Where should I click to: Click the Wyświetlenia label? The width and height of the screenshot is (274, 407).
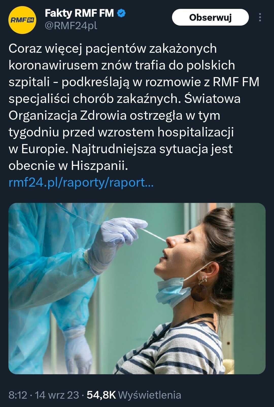(x=150, y=395)
